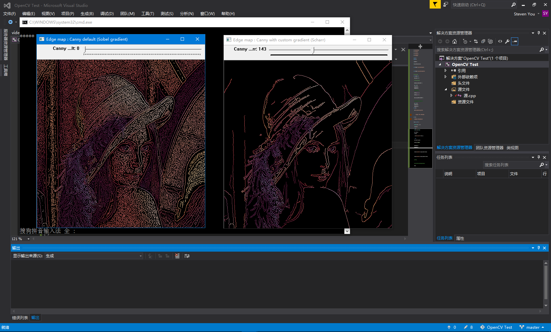Collapse the 源文件 folder
Image resolution: width=551 pixels, height=332 pixels.
(446, 90)
